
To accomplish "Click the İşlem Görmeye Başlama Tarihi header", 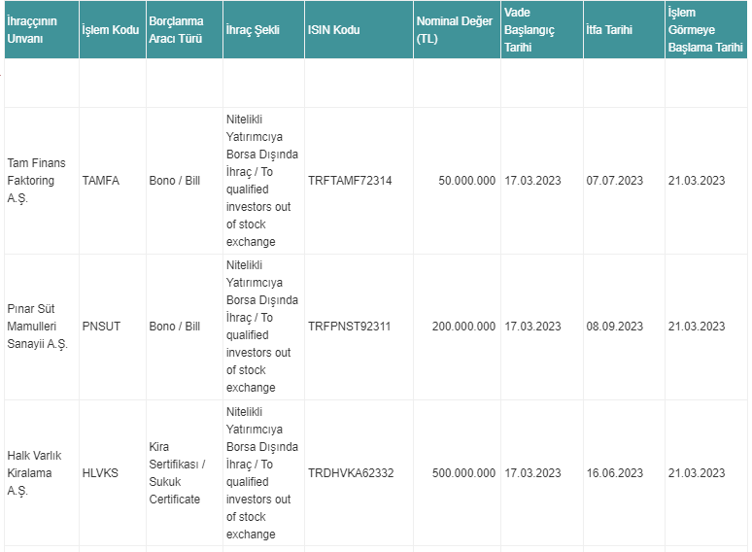I will pyautogui.click(x=706, y=30).
